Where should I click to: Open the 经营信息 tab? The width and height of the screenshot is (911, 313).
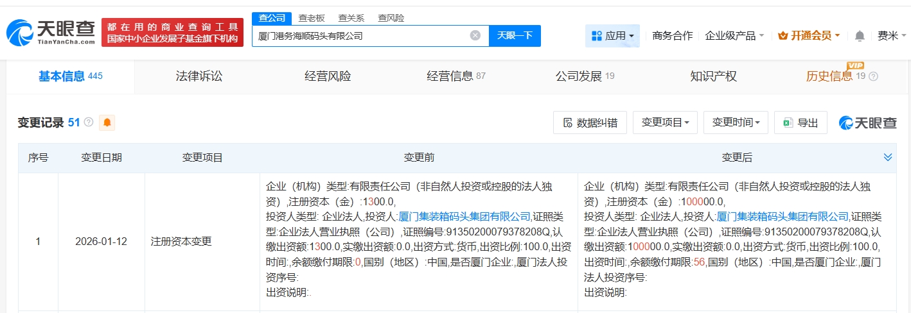(456, 76)
